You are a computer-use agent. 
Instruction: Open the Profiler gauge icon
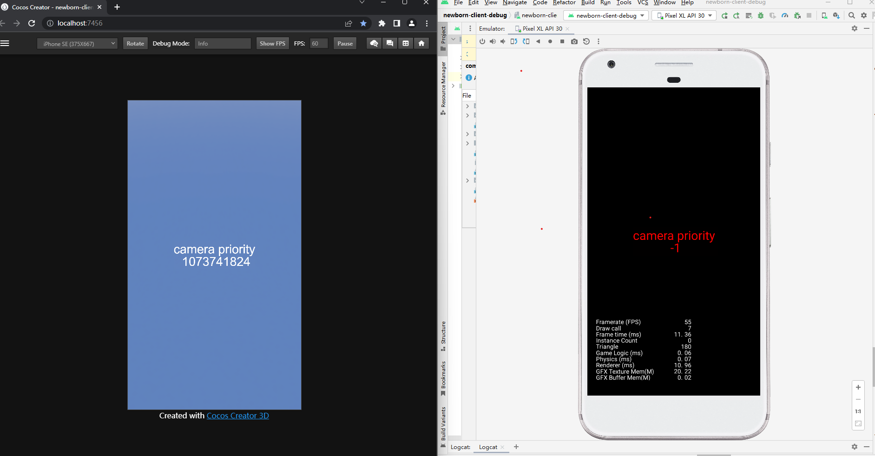785,15
